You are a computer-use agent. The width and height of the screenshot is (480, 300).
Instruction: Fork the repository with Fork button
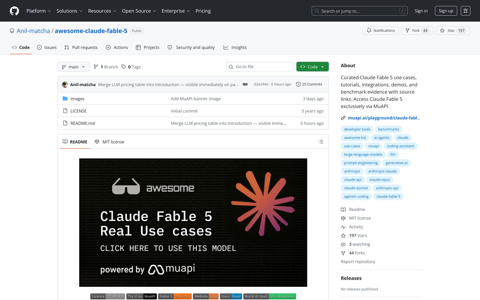pyautogui.click(x=417, y=31)
